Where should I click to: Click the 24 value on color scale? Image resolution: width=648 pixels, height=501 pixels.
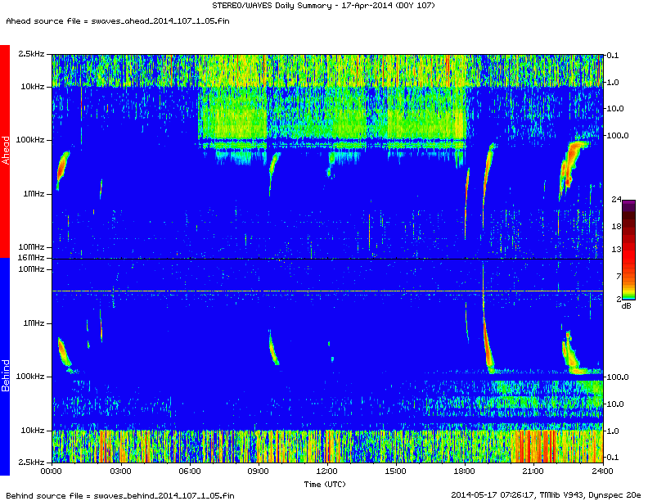tap(617, 199)
